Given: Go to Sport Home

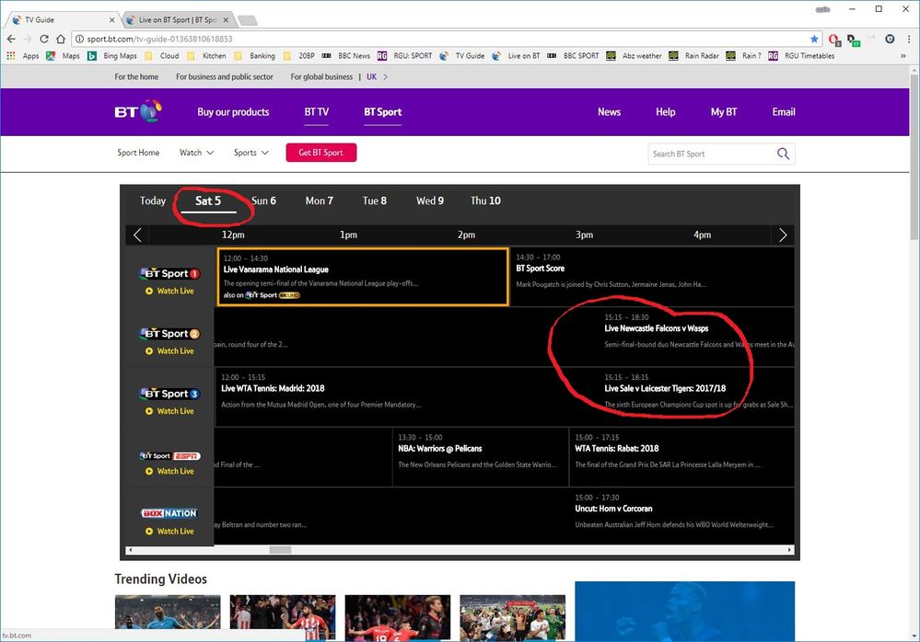Looking at the screenshot, I should pyautogui.click(x=138, y=153).
